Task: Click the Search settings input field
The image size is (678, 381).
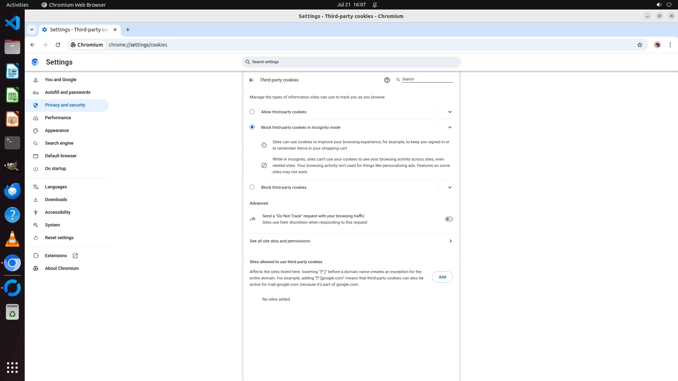Action: point(351,62)
